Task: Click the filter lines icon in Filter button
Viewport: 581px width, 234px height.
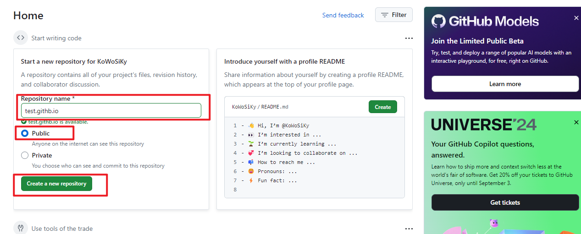Action: [x=385, y=15]
